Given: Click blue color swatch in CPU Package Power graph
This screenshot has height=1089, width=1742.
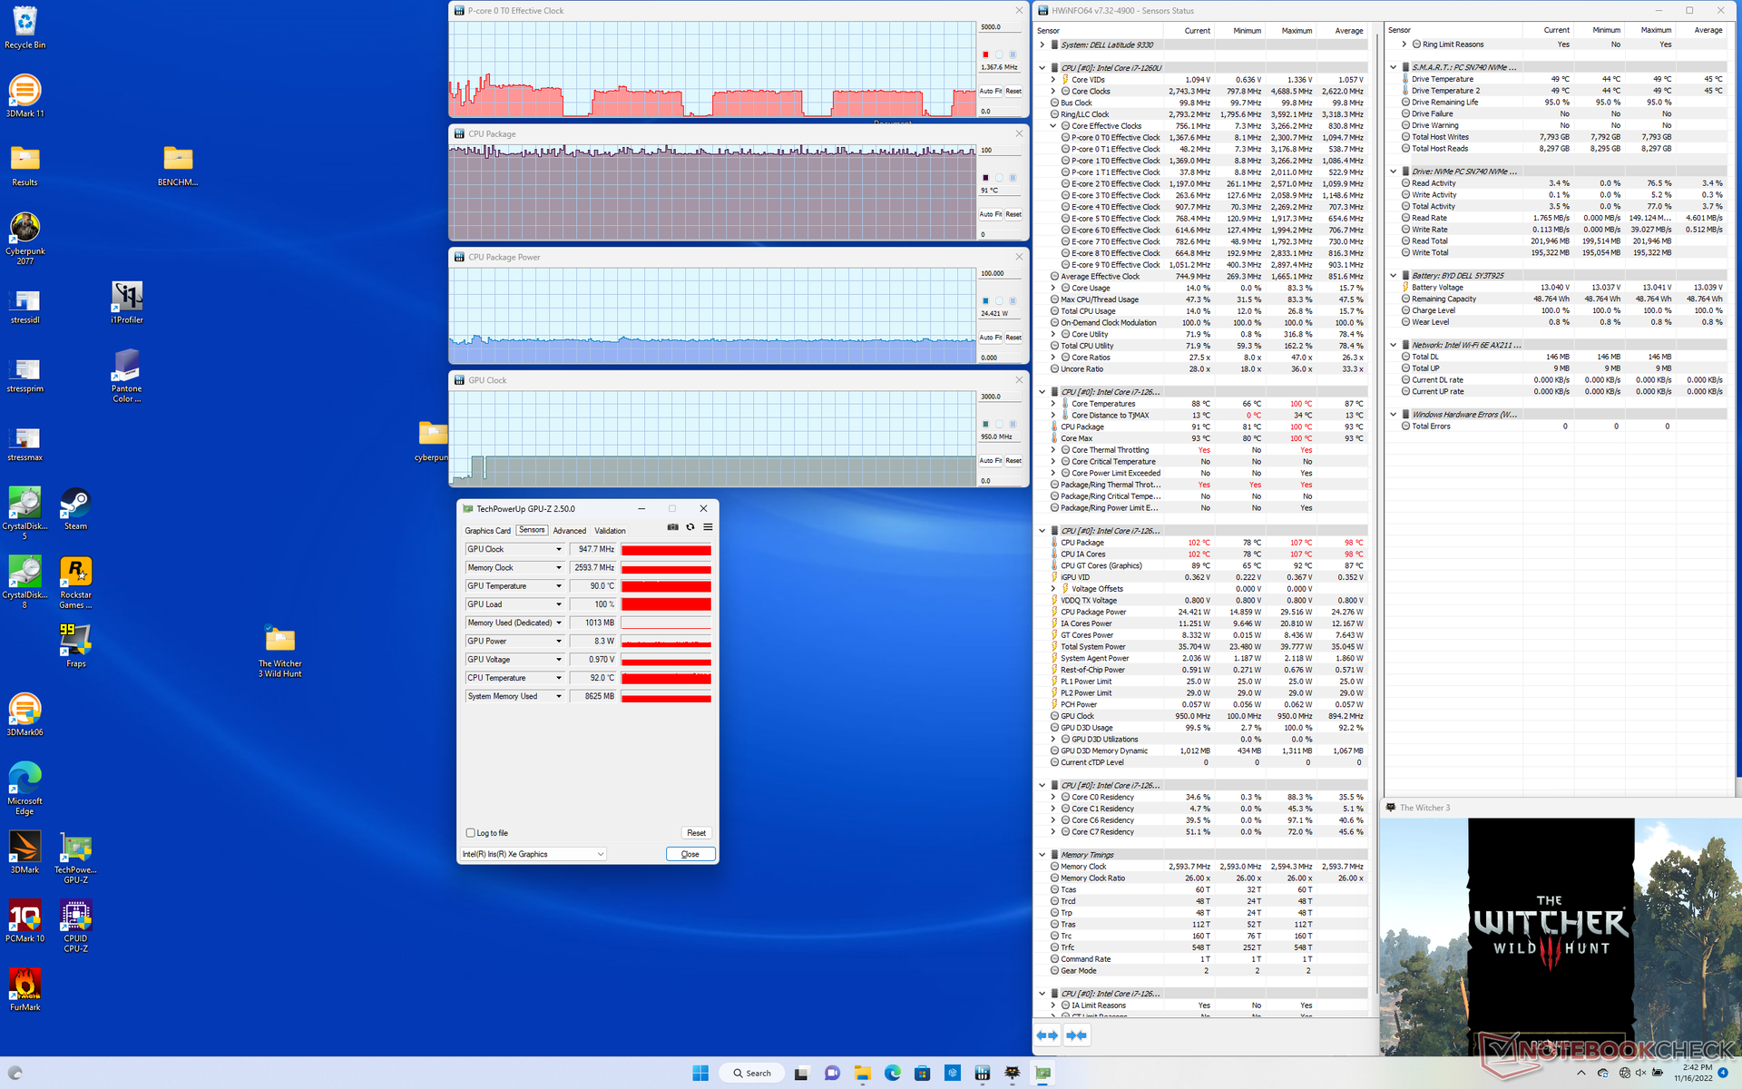Looking at the screenshot, I should (x=985, y=301).
